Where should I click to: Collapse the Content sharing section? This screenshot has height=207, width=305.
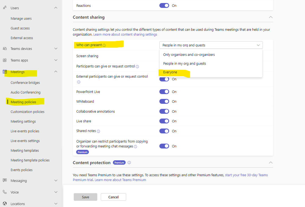coord(271,17)
